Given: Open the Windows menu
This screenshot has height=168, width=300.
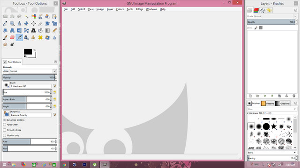Looking at the screenshot, I should tap(151, 9).
